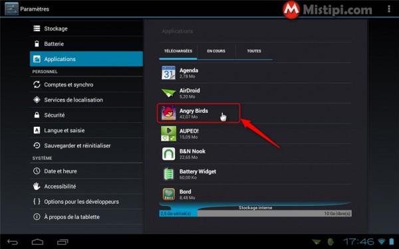Switch to the TÉLÉCHARGÉES tab

pos(178,51)
